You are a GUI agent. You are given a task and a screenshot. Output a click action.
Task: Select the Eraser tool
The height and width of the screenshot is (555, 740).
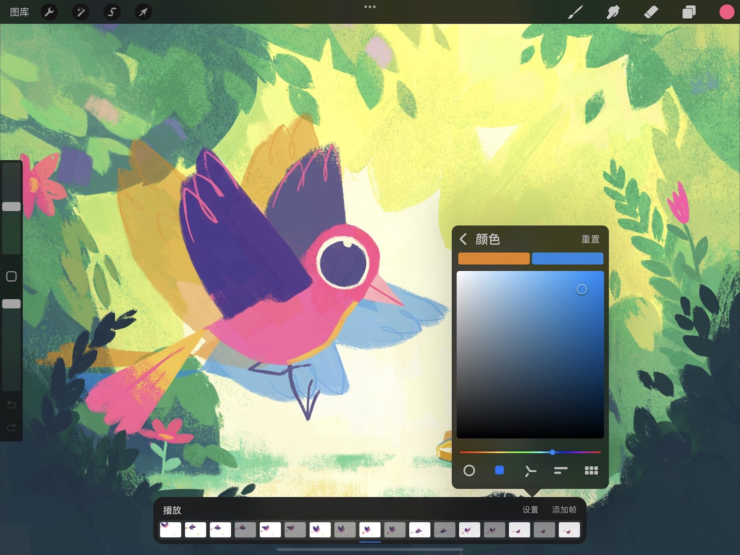(651, 12)
